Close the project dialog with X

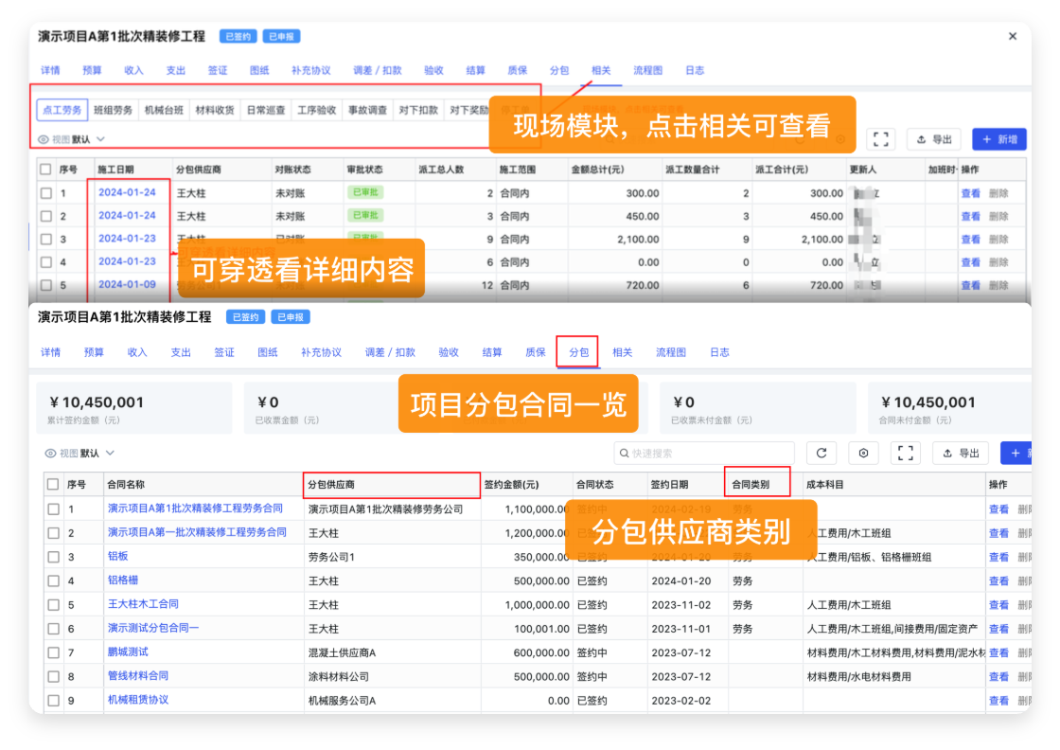tap(1012, 36)
